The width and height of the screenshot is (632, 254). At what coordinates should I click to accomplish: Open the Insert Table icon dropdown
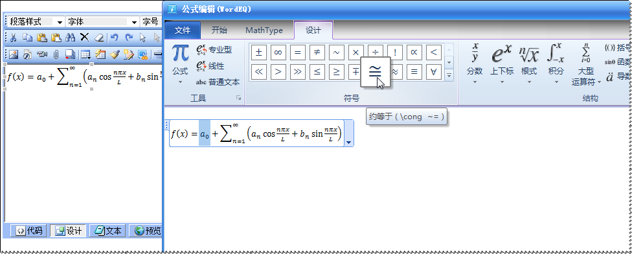point(85,54)
